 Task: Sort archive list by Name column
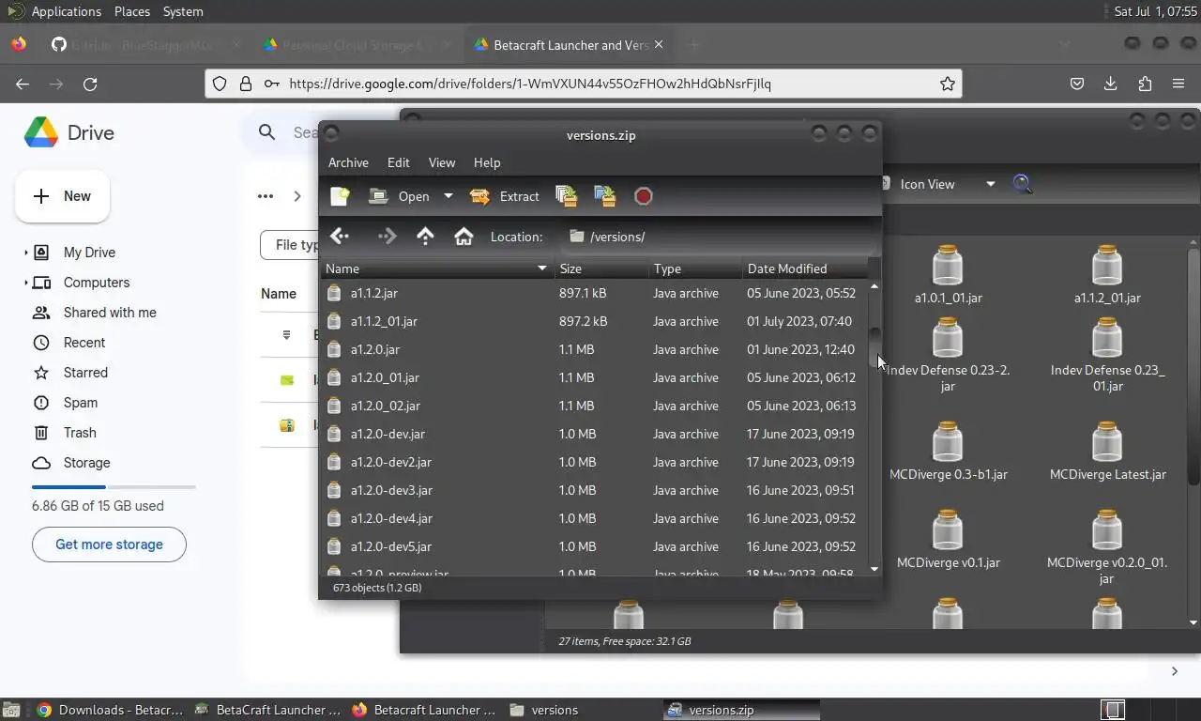(437, 268)
